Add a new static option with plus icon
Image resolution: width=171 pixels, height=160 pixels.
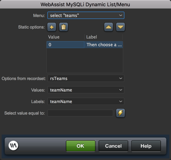click(52, 27)
